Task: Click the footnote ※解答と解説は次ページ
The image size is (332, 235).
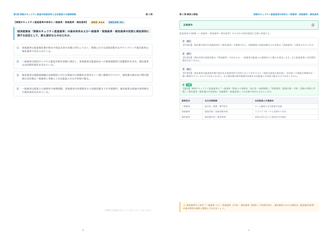Action: (x=128, y=210)
